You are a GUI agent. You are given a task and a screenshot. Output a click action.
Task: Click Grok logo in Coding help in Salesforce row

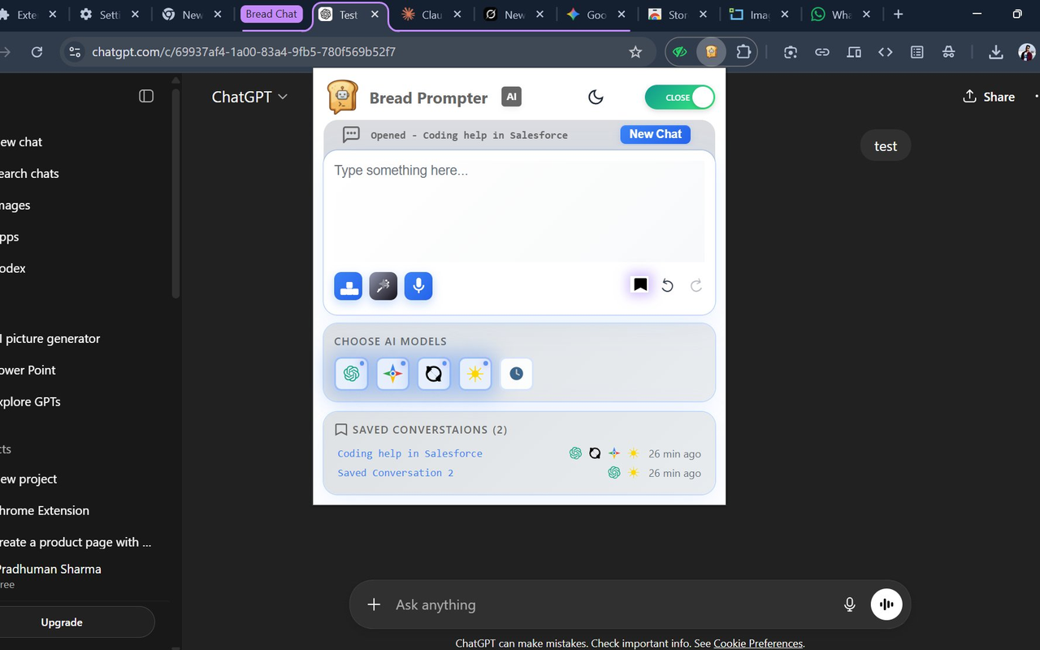[x=595, y=453]
